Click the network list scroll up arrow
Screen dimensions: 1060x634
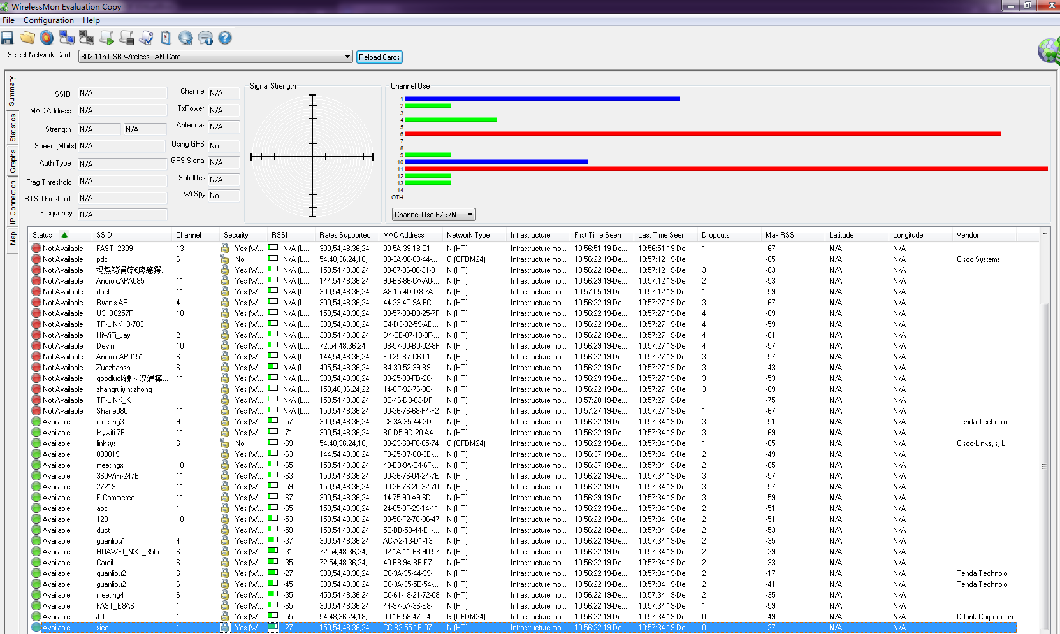point(1044,234)
